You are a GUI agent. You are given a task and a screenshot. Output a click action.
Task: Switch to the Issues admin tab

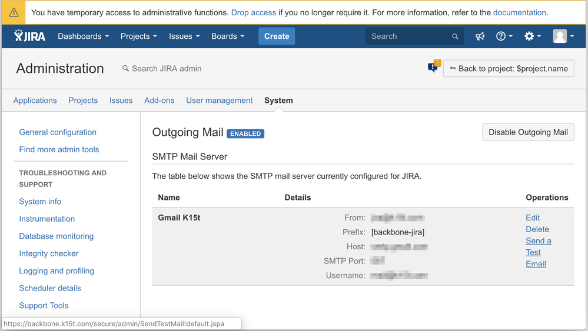tap(121, 101)
